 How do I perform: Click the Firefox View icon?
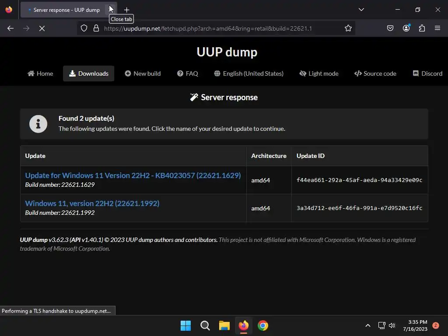tap(9, 10)
